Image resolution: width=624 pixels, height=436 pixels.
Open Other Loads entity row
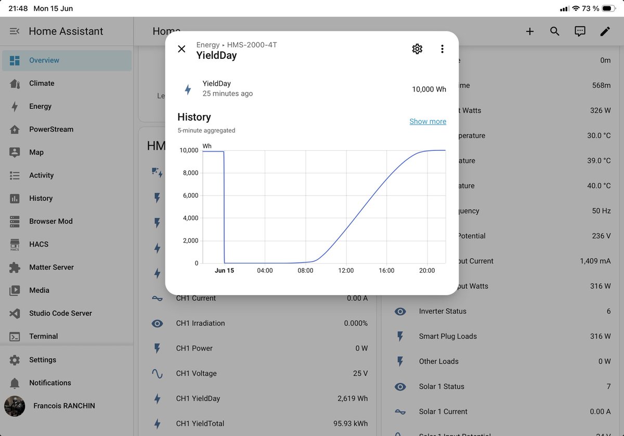pyautogui.click(x=502, y=361)
